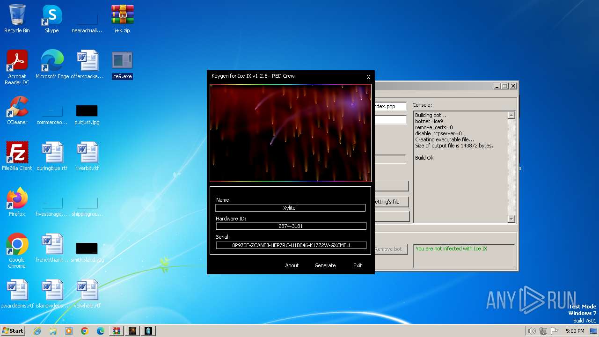Open Windows Explorer folder in taskbar
Screen dimensions: 599x337
pos(53,331)
